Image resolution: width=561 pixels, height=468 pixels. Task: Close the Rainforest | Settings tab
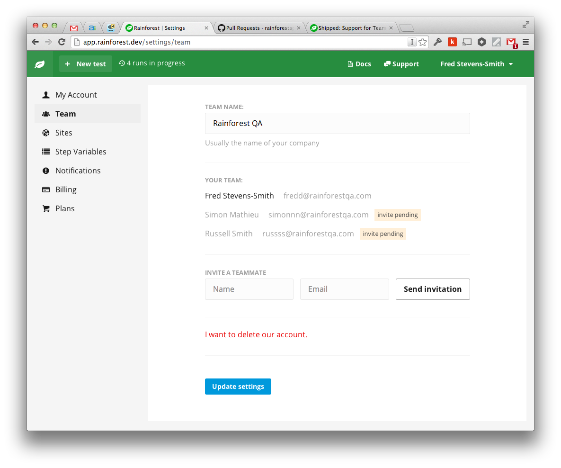206,28
